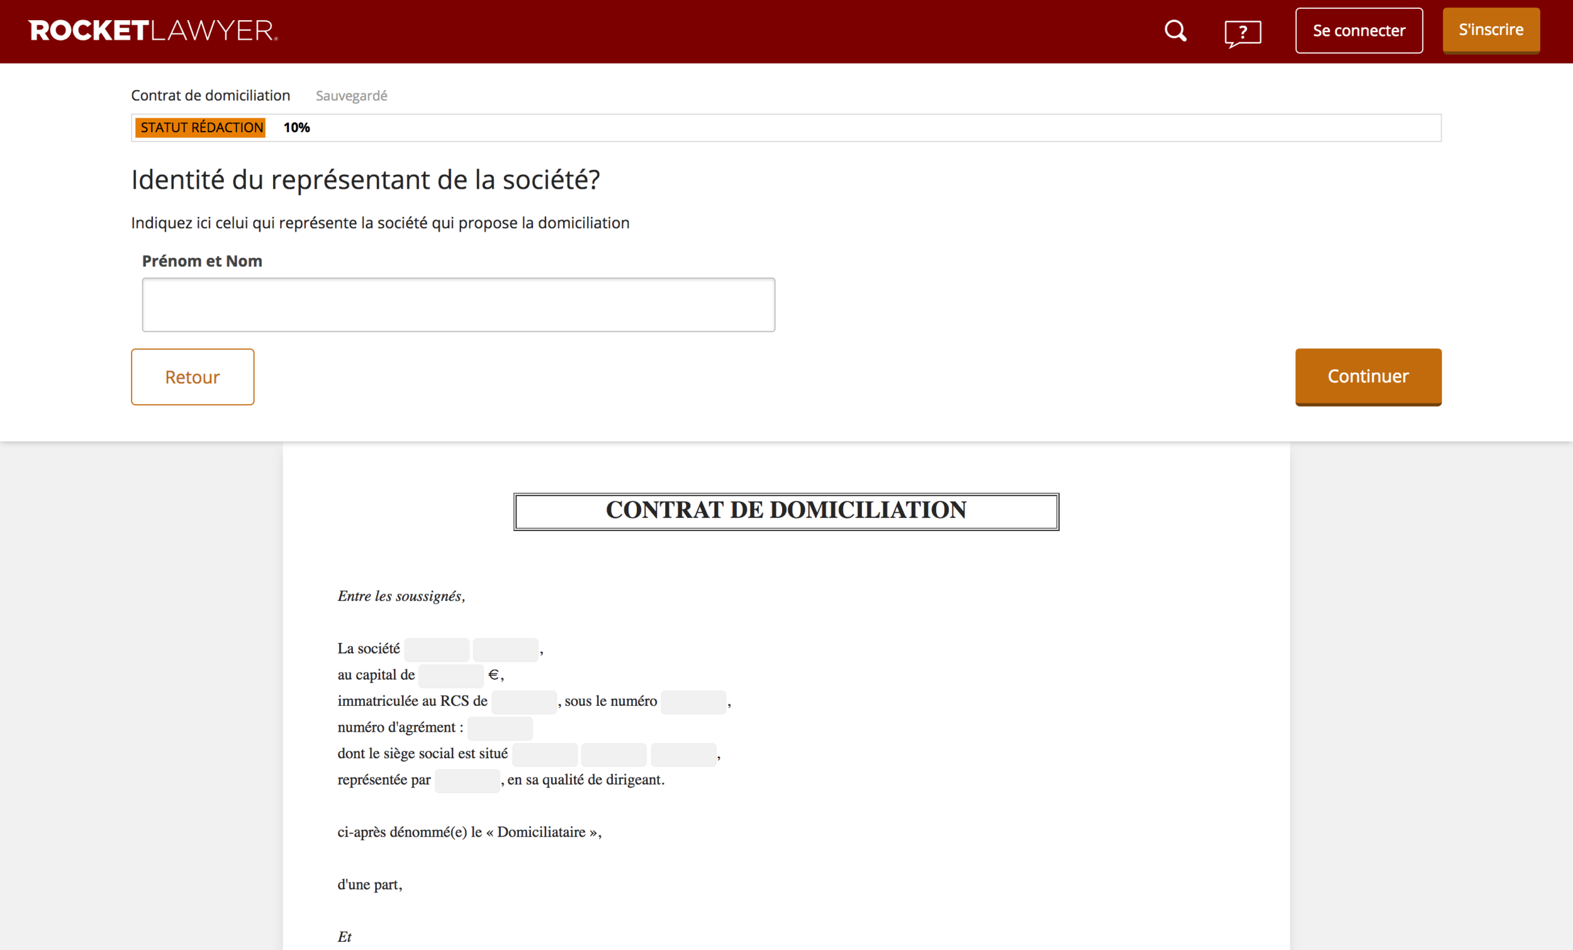The height and width of the screenshot is (950, 1573).
Task: Click the S'inscrire sign-up button
Action: [x=1491, y=30]
